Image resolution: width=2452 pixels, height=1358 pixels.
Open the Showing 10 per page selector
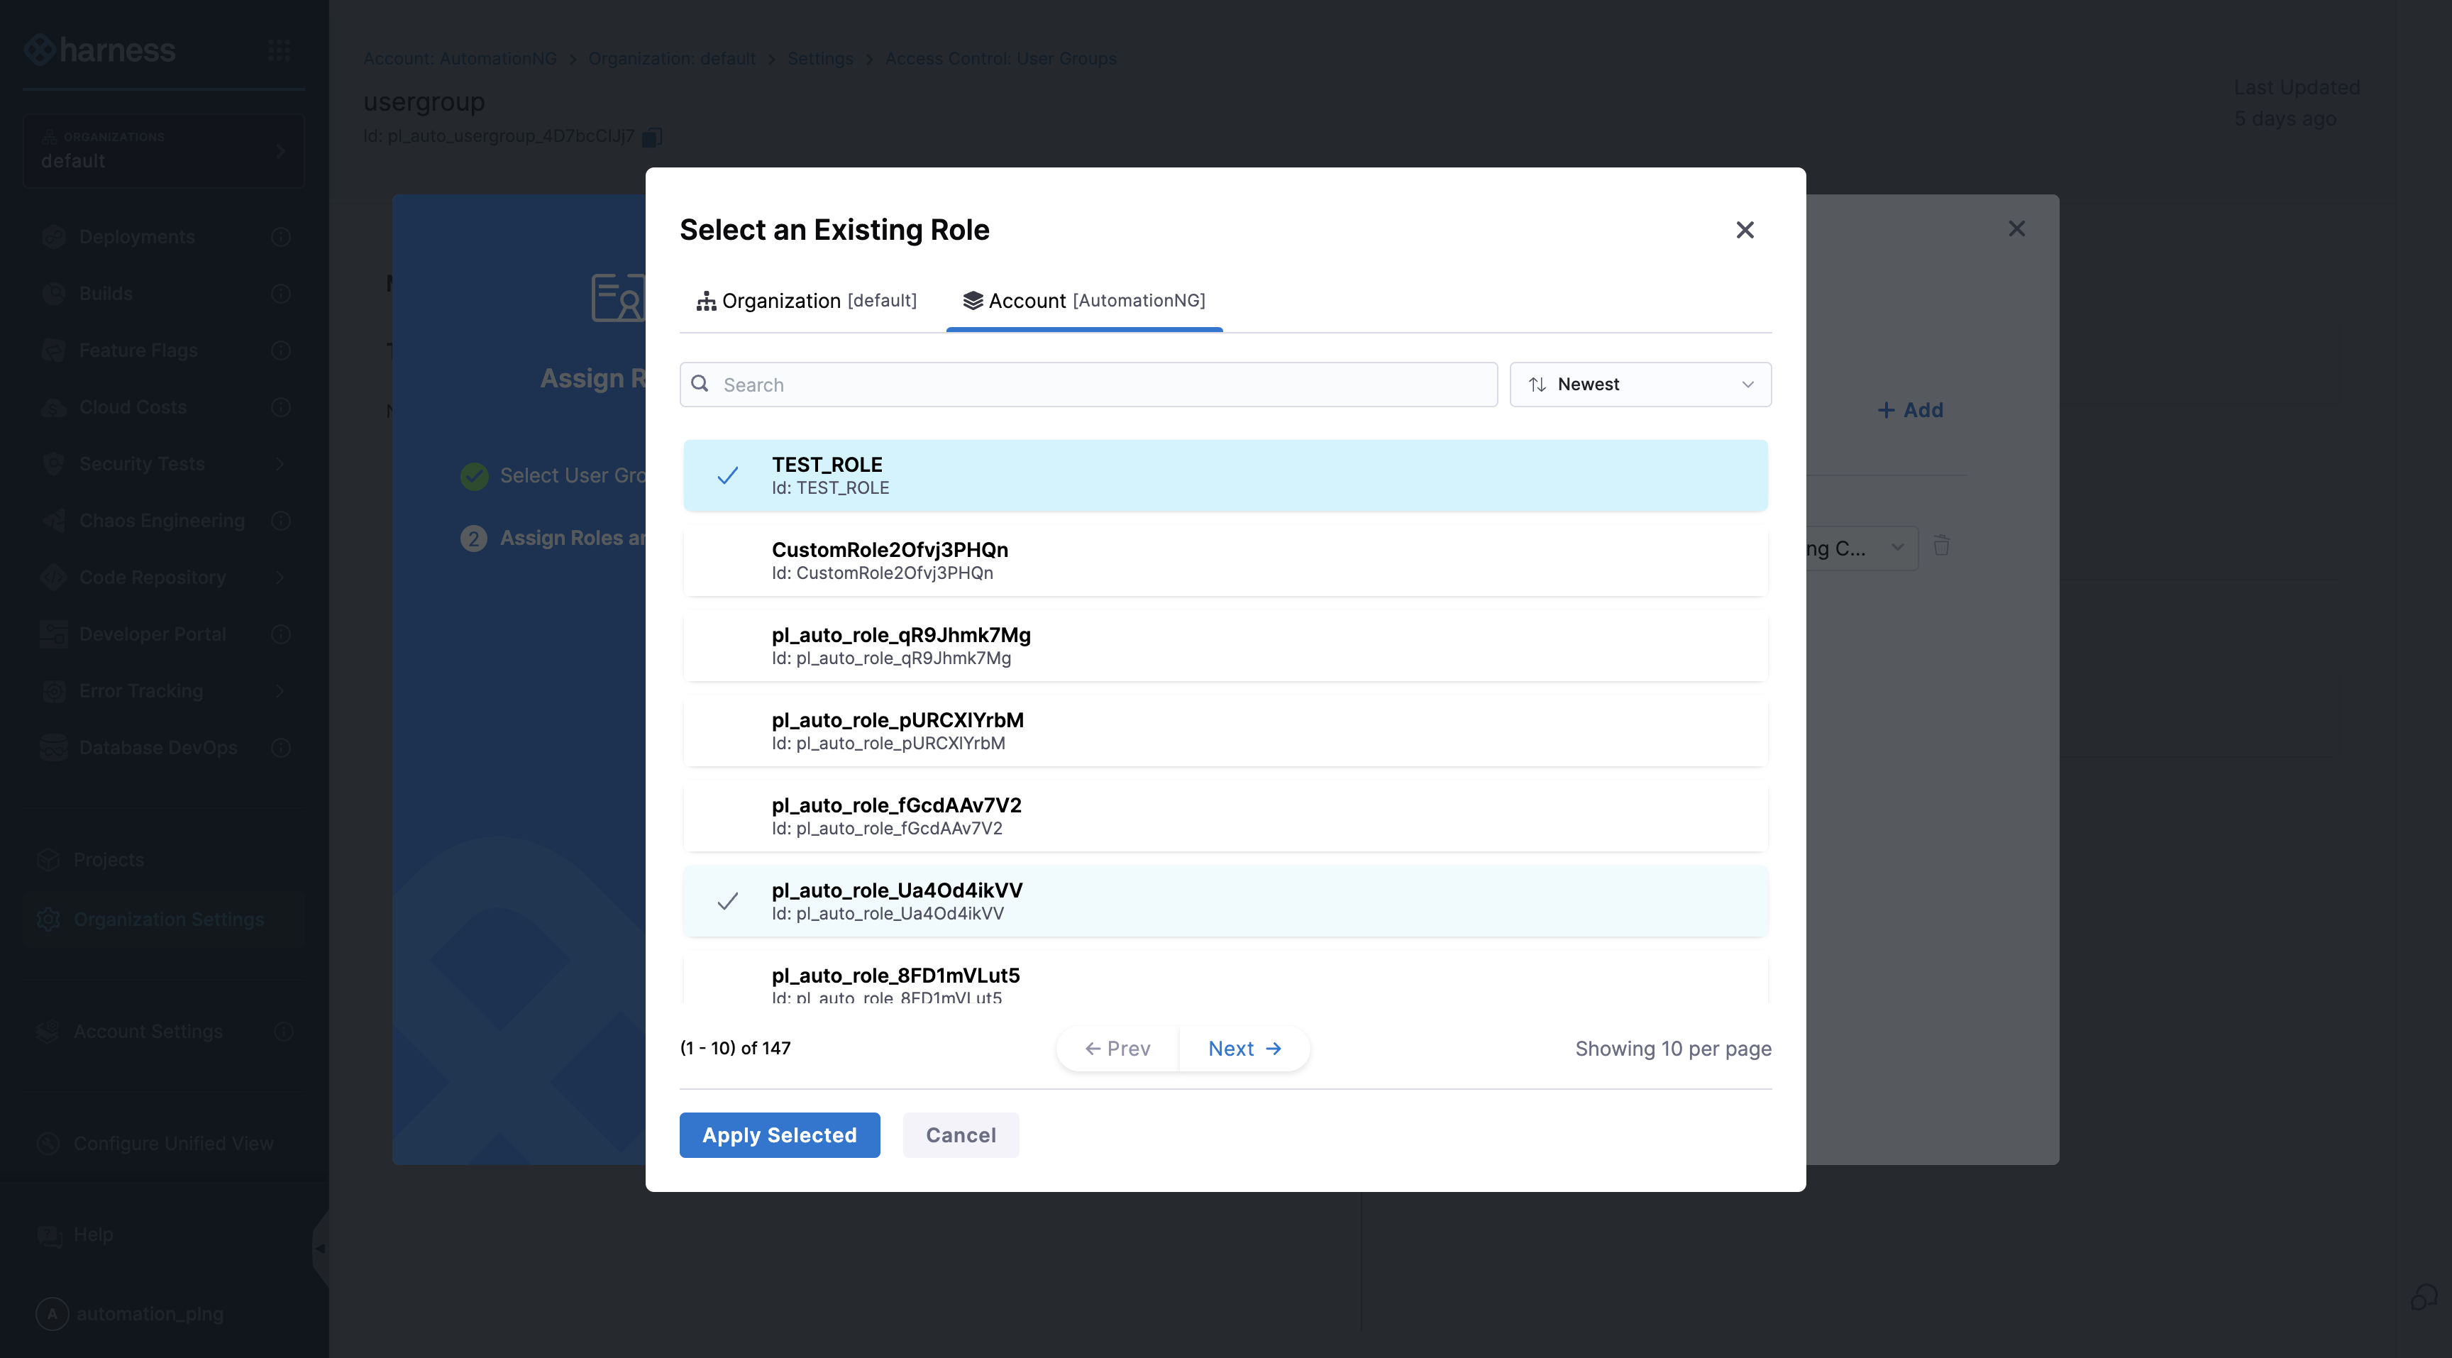pos(1672,1048)
